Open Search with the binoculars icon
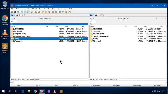This screenshot has height=94, width=168. point(60,12)
